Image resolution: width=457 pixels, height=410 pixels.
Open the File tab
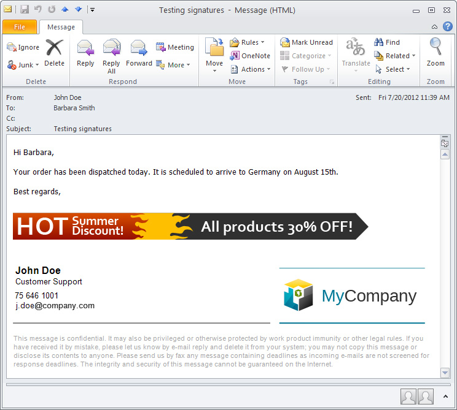tap(20, 27)
